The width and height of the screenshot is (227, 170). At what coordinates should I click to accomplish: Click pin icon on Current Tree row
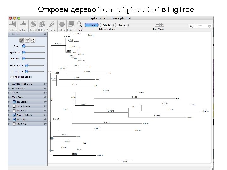[45, 84]
